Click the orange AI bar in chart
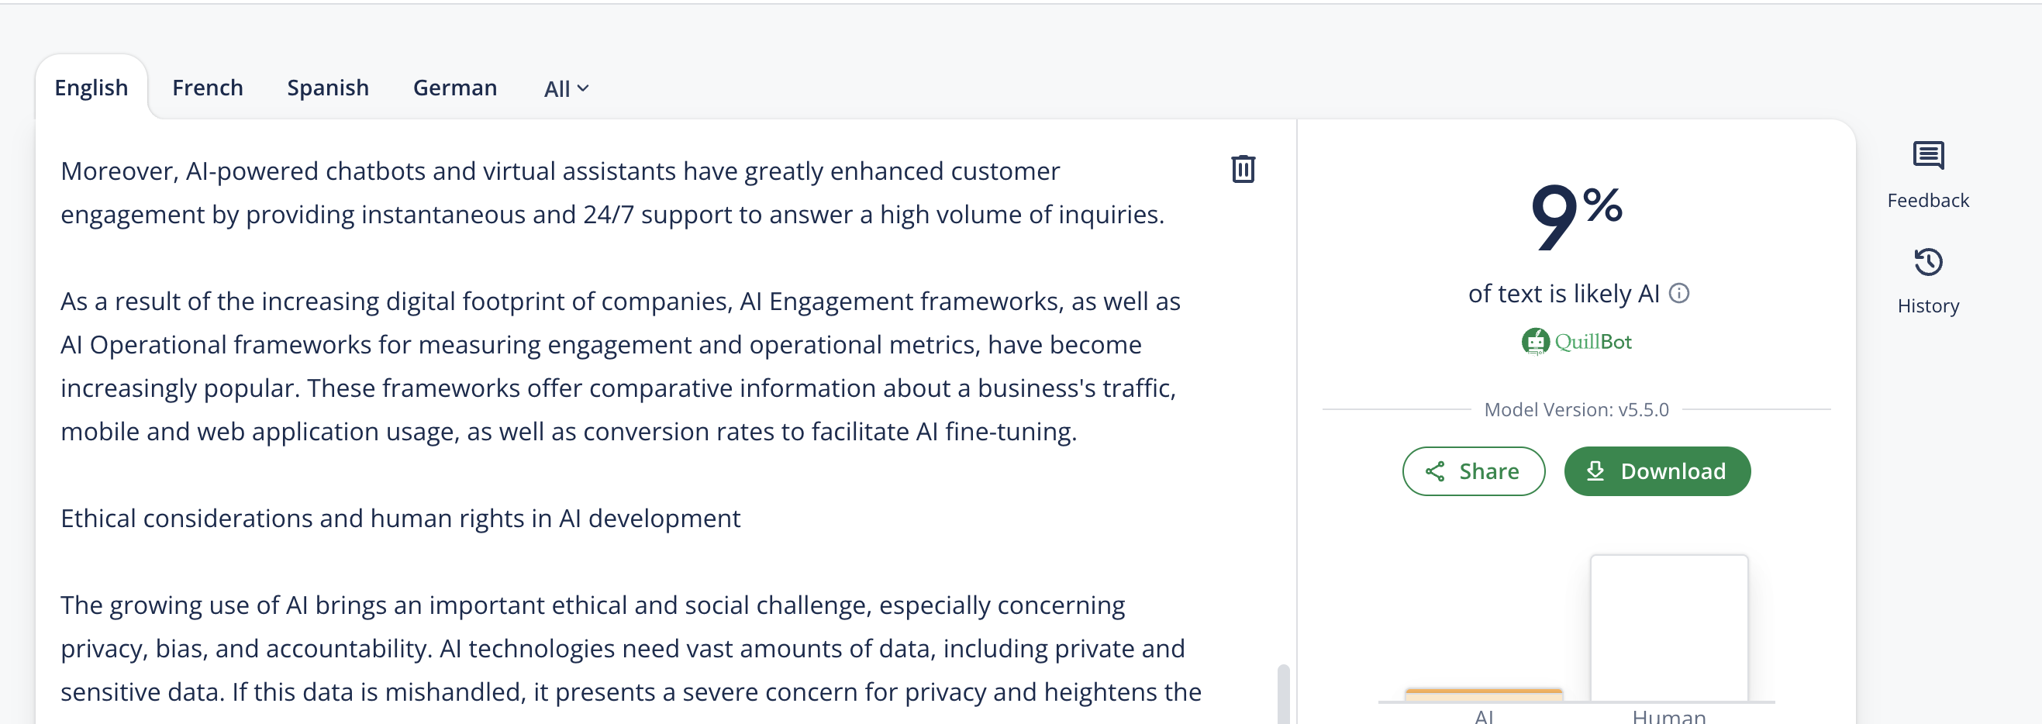Image resolution: width=2042 pixels, height=724 pixels. 1483,695
